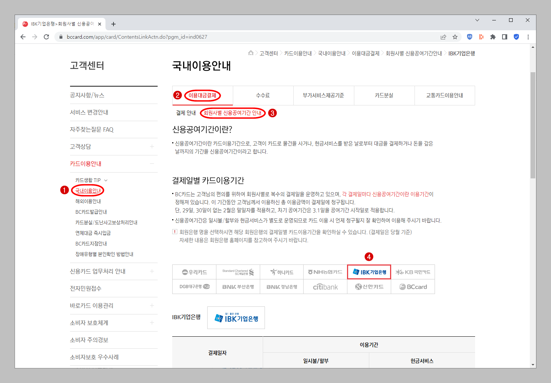Switch to 회원사별 신용공여기간 안내 sub-tab
This screenshot has width=551, height=383.
click(232, 113)
